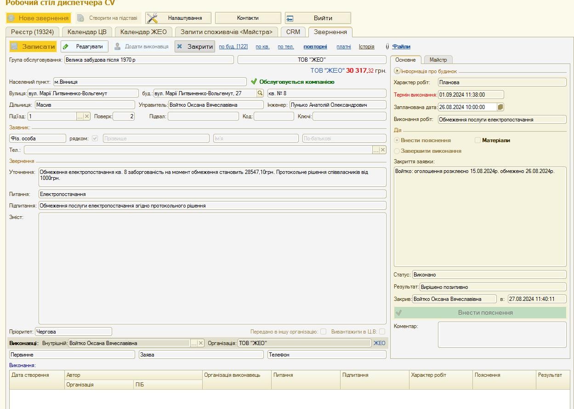Viewport: 574px width, 409px height.
Task: Clear the Під'їзд field with X icon
Action: click(87, 116)
